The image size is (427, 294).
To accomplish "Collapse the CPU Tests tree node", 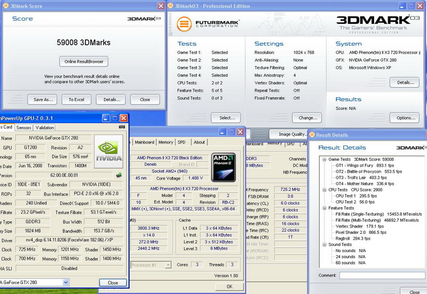I will click(x=325, y=190).
